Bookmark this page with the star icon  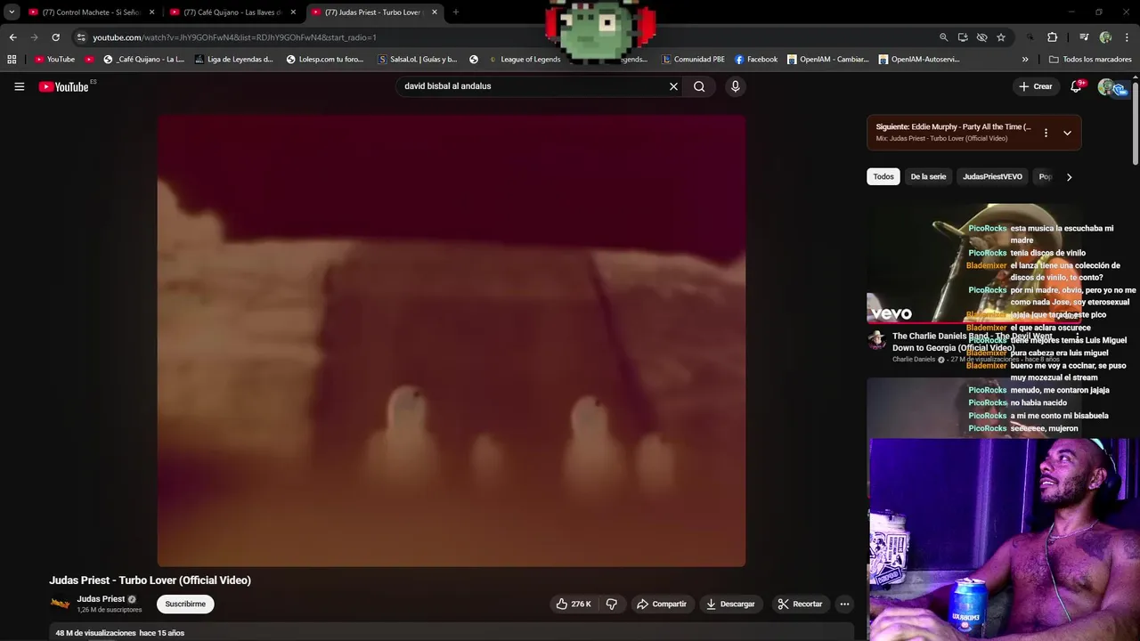point(1001,37)
